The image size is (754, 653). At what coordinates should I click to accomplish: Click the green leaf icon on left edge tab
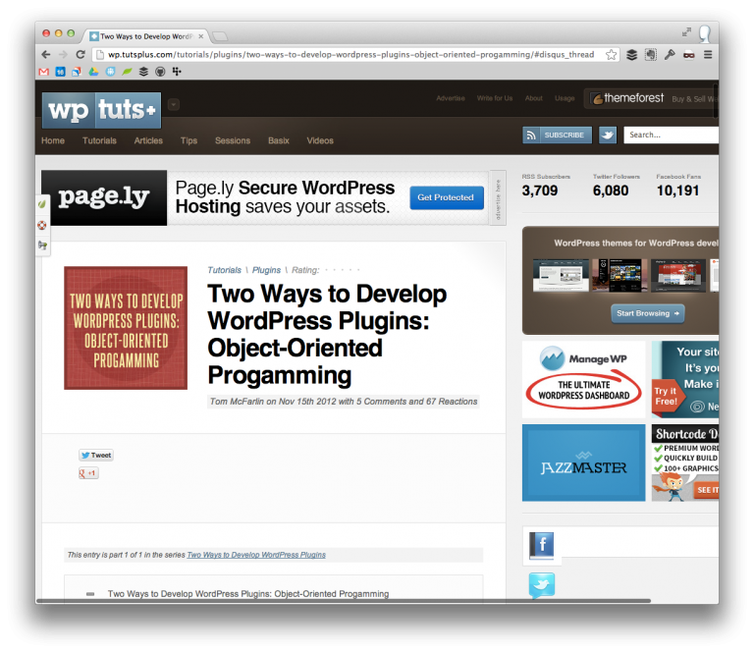(42, 204)
